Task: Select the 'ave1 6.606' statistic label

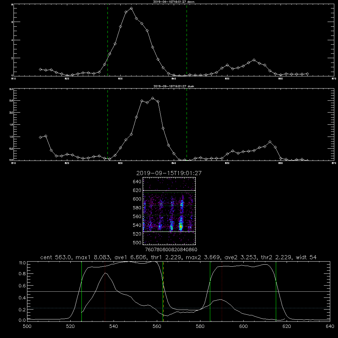Action: [x=130, y=257]
